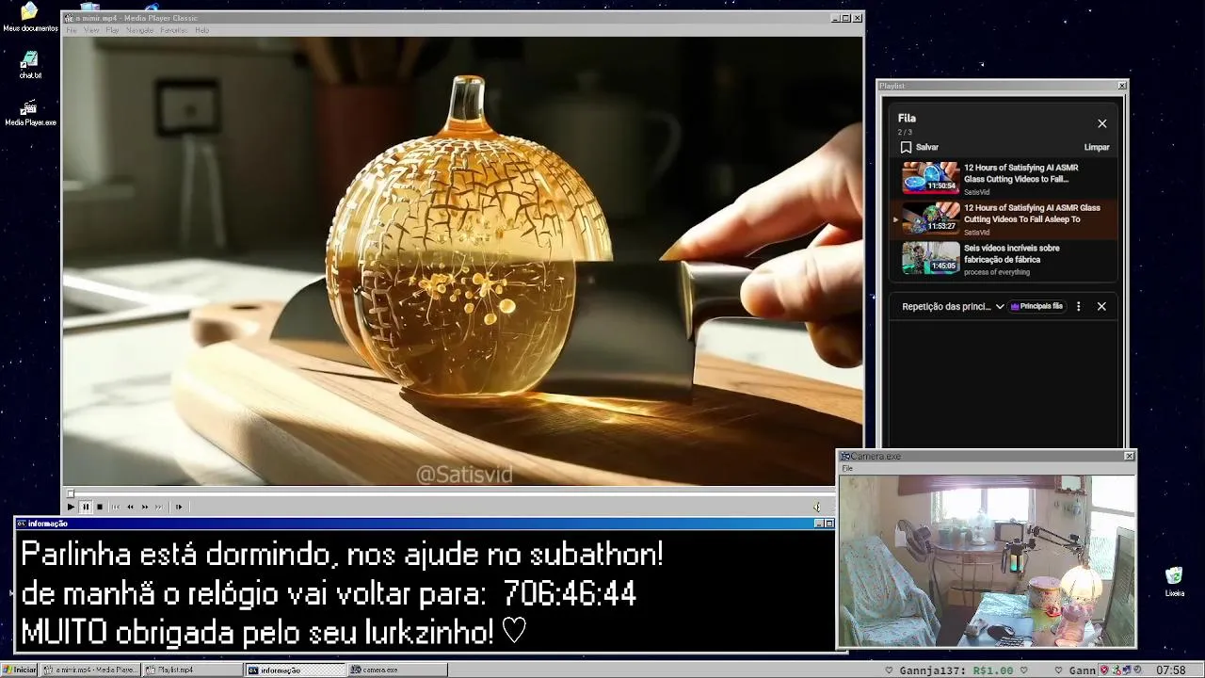Open the View menu in Media Player Classic
The height and width of the screenshot is (678, 1205).
91,30
